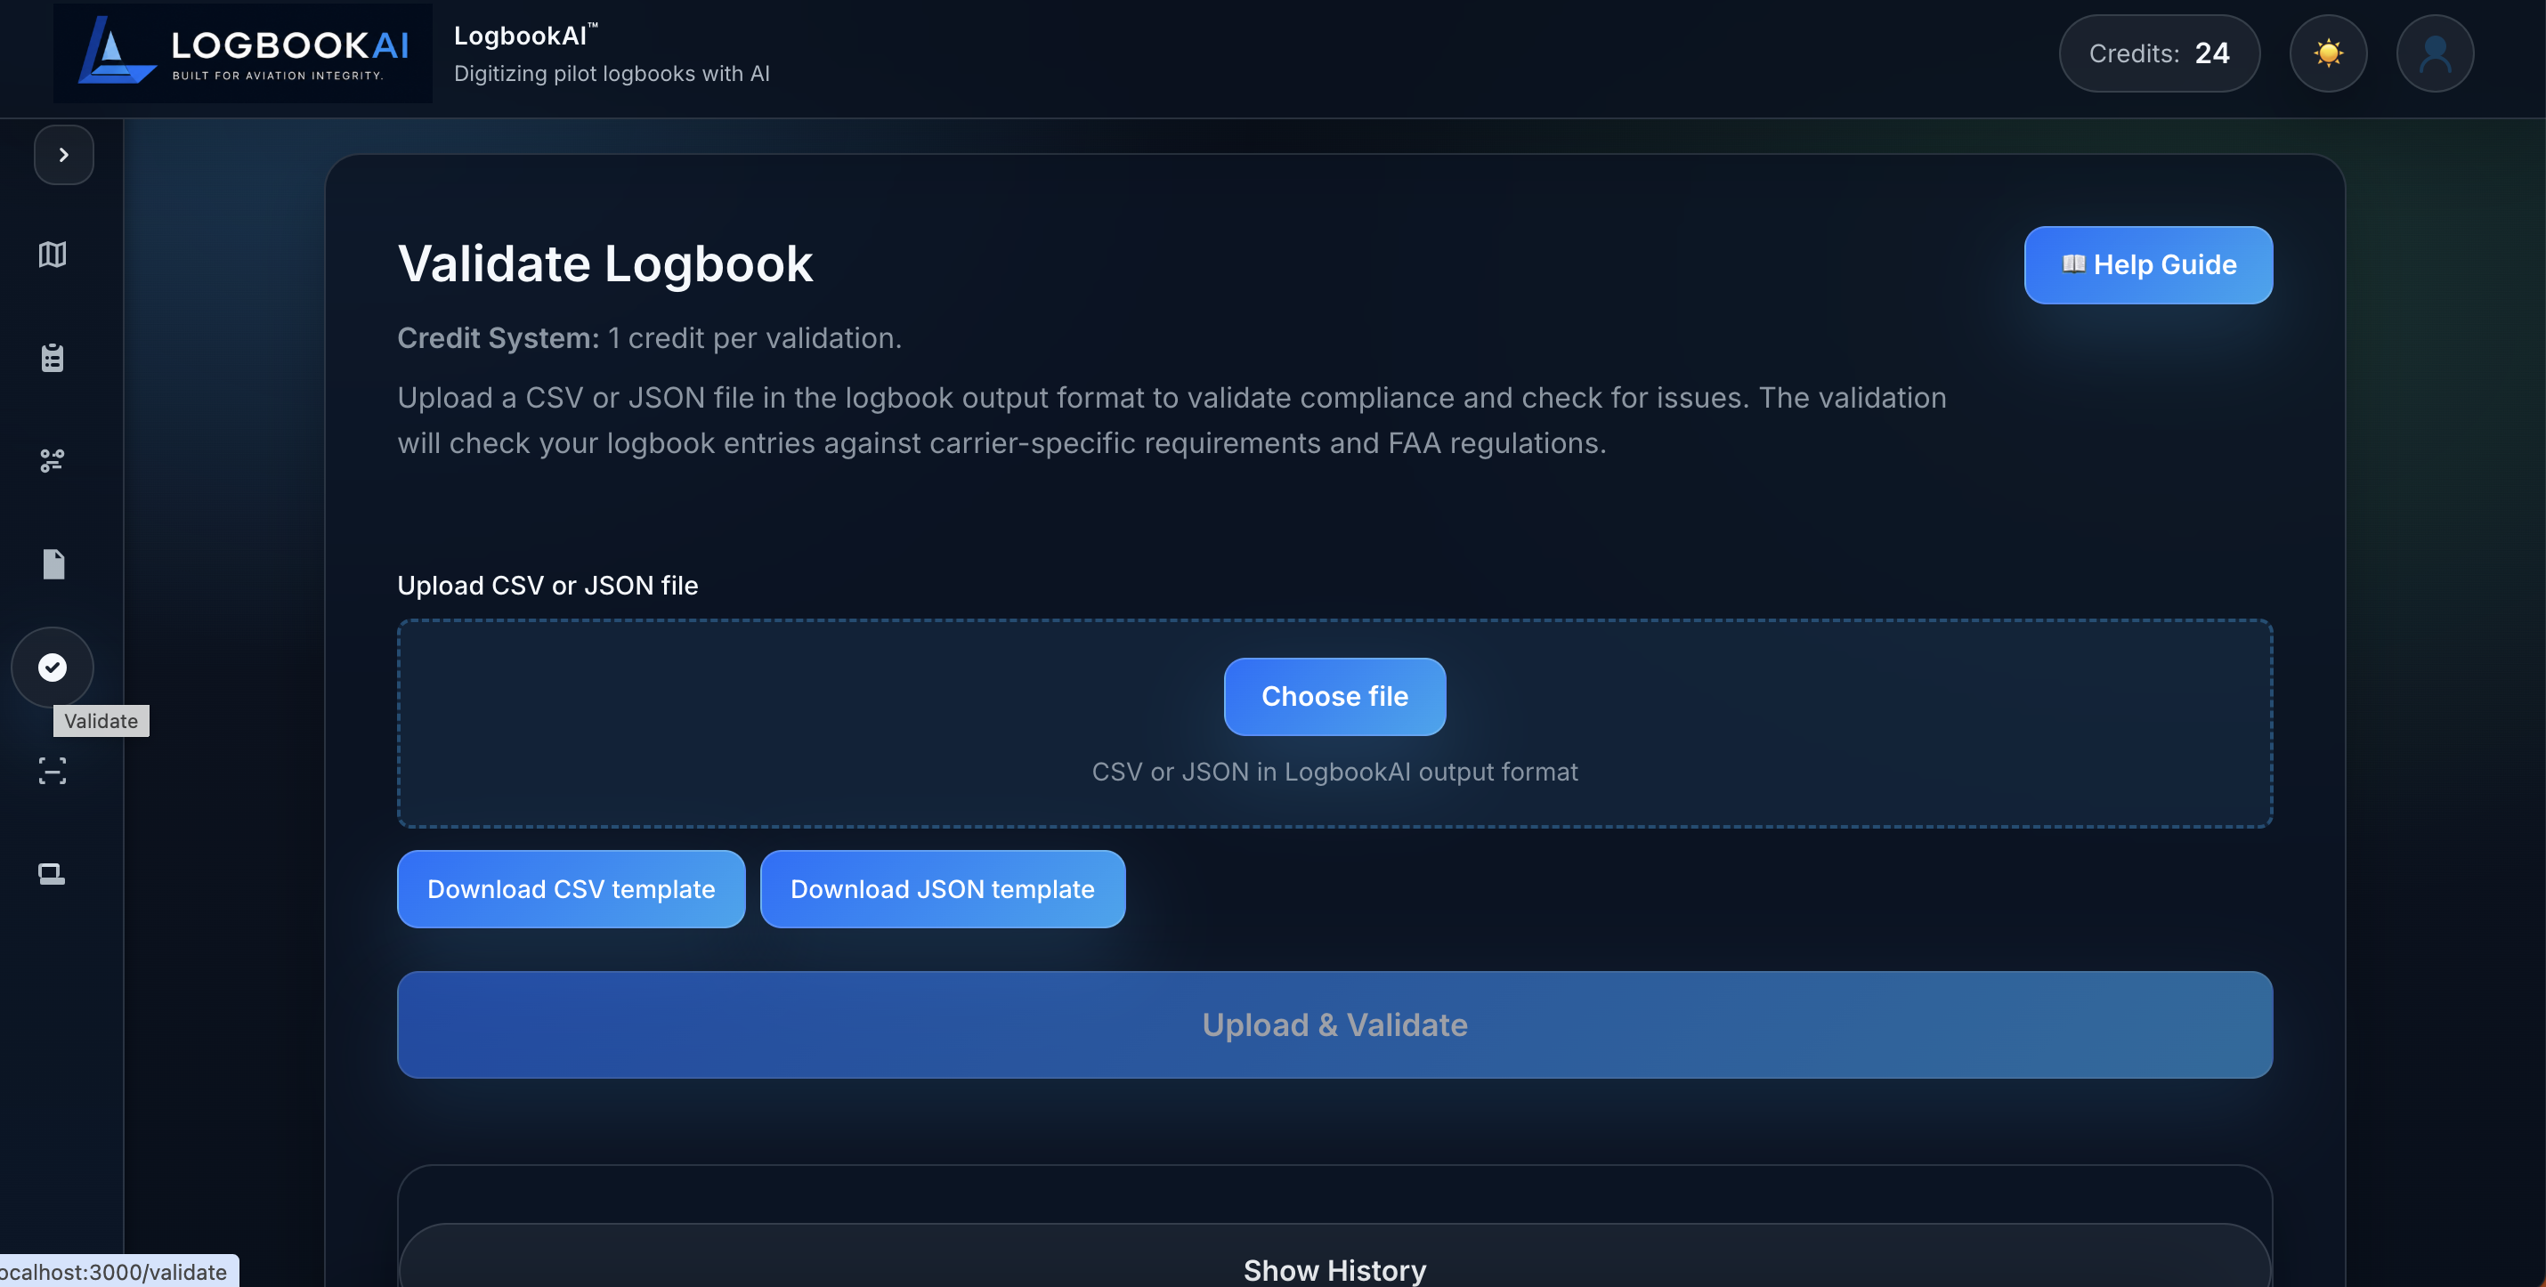Open the document file icon in the sidebar

(53, 564)
